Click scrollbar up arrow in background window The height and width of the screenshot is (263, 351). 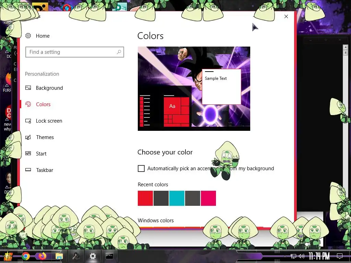point(346,47)
